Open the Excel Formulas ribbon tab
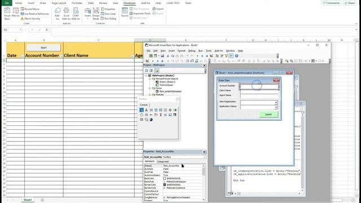The height and width of the screenshot is (203, 361). pyautogui.click(x=77, y=3)
